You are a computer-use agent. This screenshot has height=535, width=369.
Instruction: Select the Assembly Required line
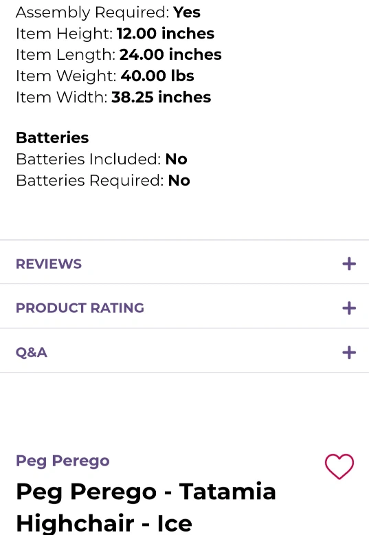pos(108,13)
